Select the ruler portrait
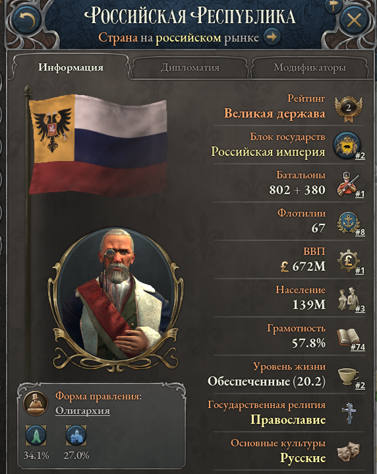The width and height of the screenshot is (377, 474). [115, 298]
